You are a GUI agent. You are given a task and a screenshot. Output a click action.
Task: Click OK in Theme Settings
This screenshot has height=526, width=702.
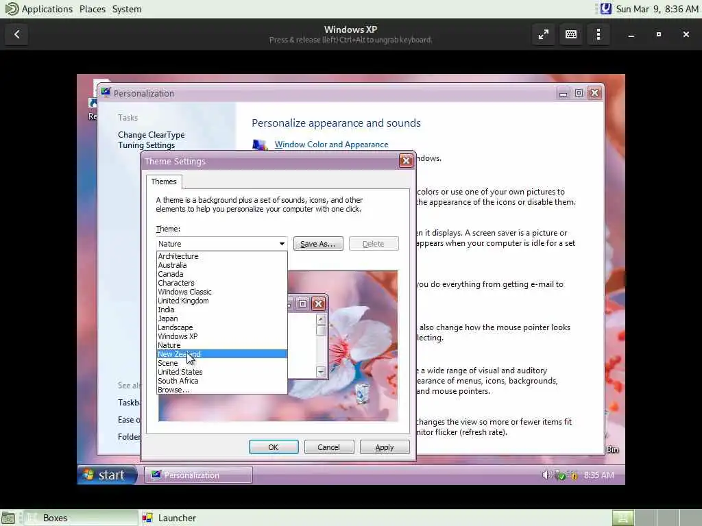(x=274, y=447)
